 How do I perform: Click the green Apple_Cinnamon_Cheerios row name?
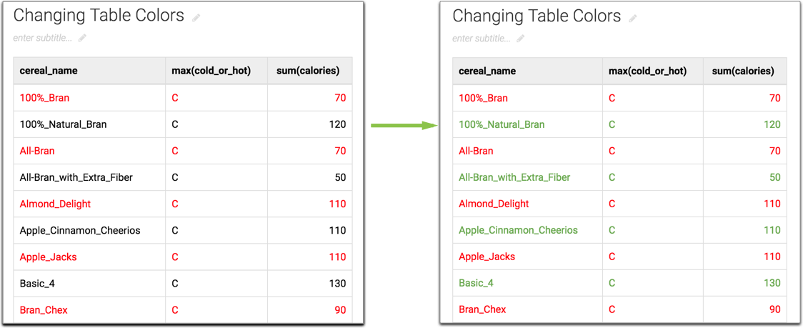coord(518,230)
